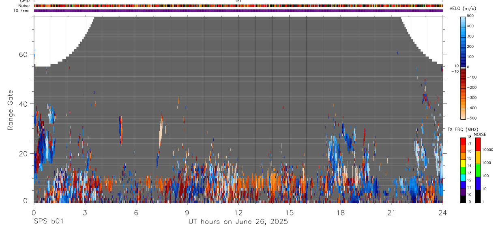Viewport: 498px width, 230px height.
Task: Select the 3 hour tick label
Action: click(85, 213)
